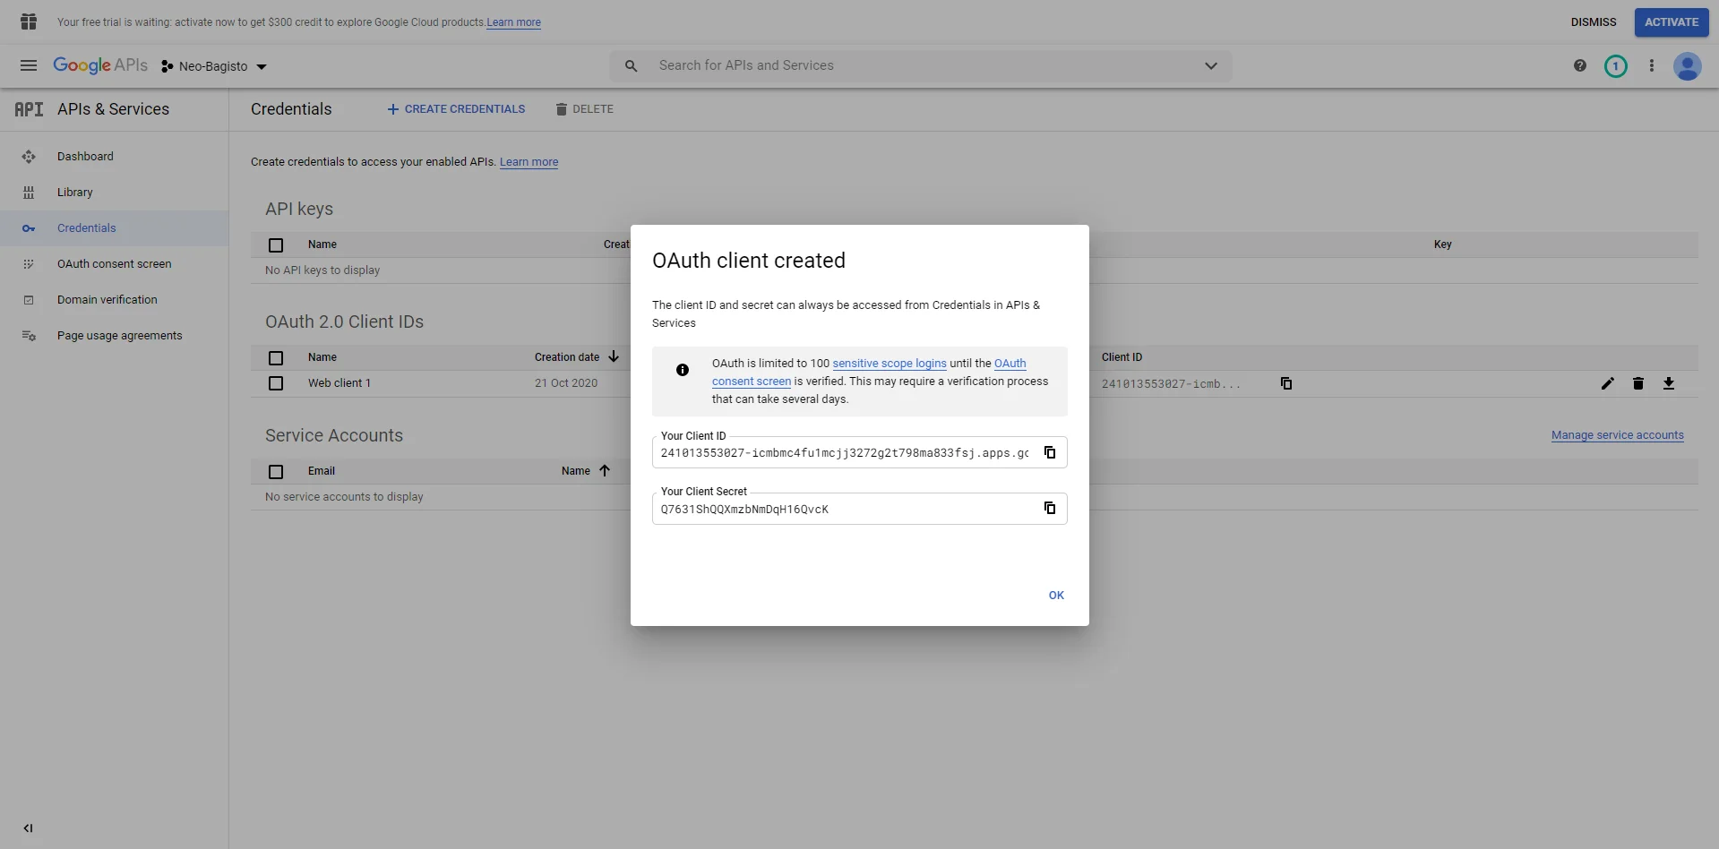The width and height of the screenshot is (1719, 849).
Task: Download Web client 1 JSON credentials
Action: tap(1669, 383)
